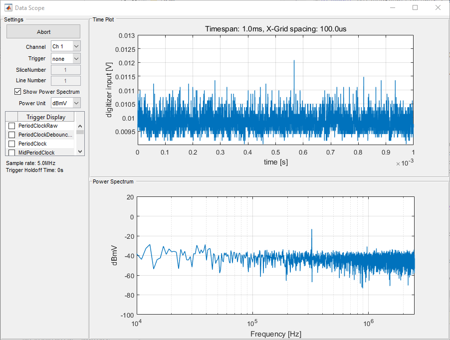Click the Line Number input field
The image size is (450, 340).
(x=65, y=80)
